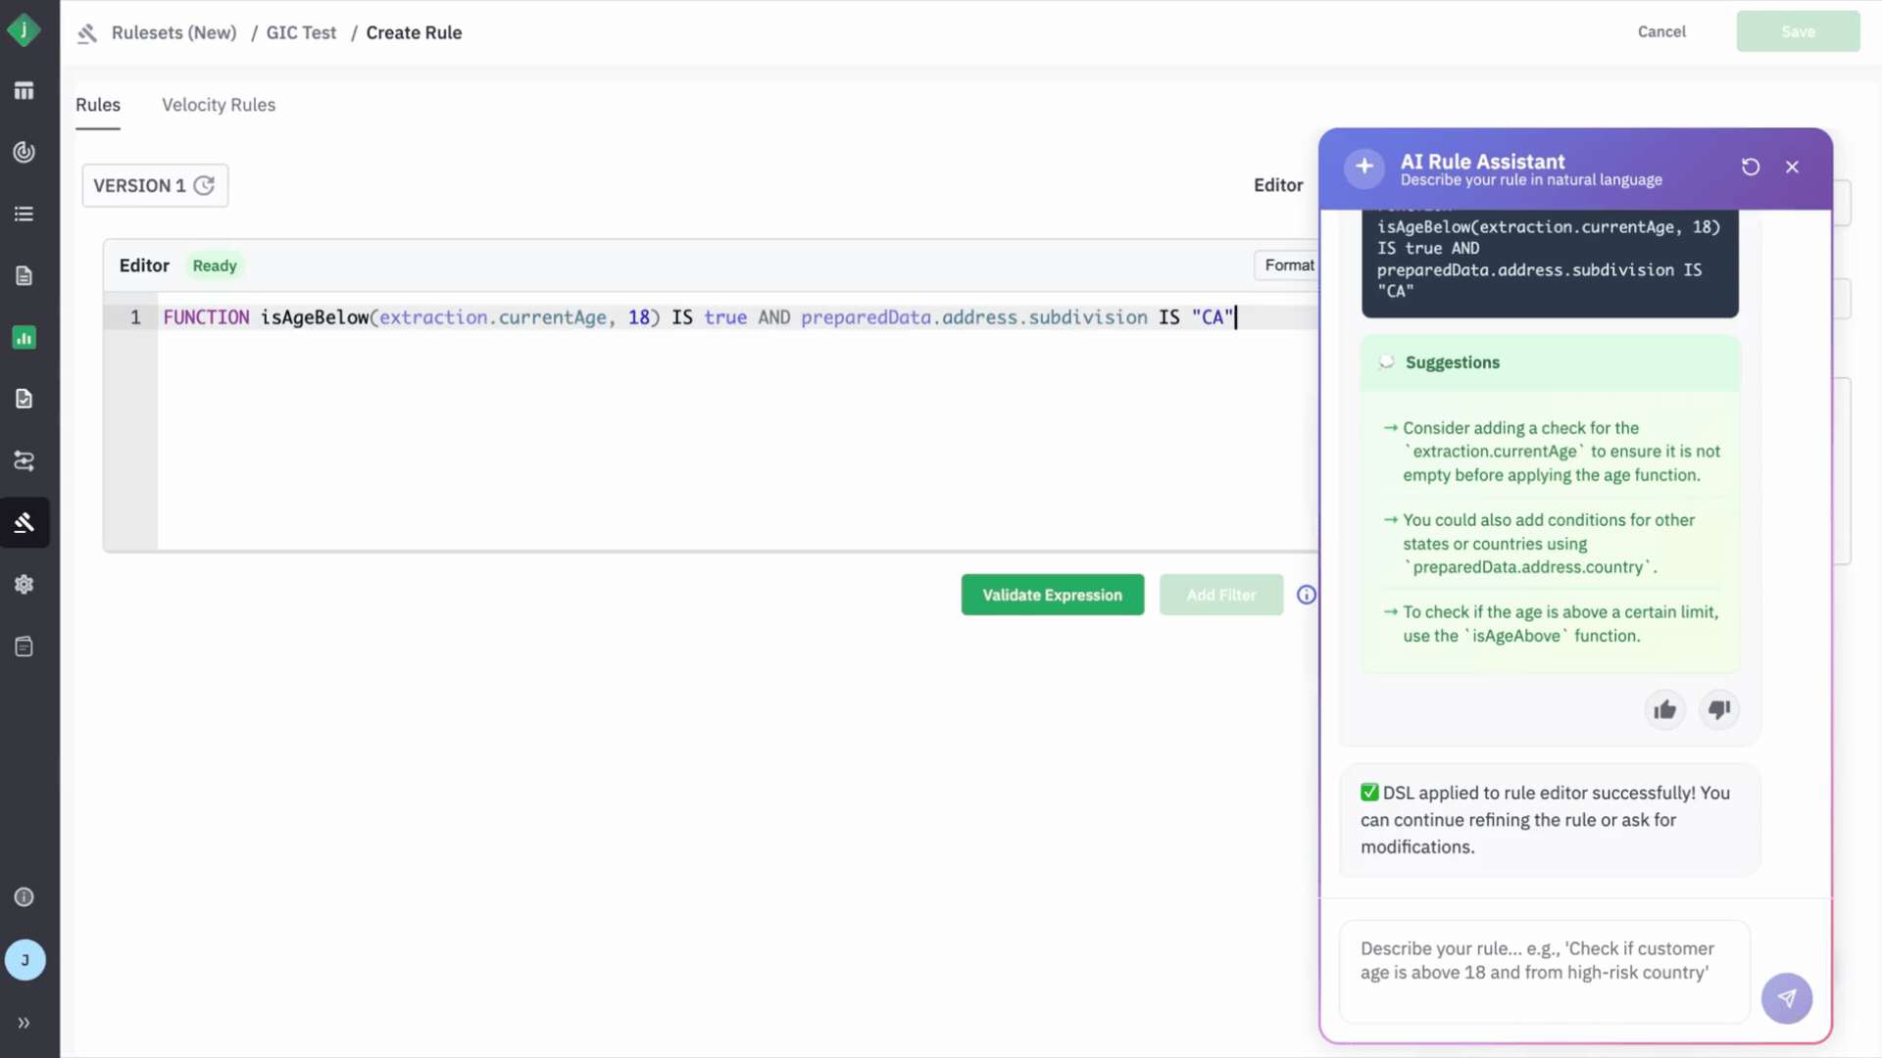This screenshot has height=1058, width=1882.
Task: Reset the AI Rule Assistant conversation
Action: [x=1750, y=168]
